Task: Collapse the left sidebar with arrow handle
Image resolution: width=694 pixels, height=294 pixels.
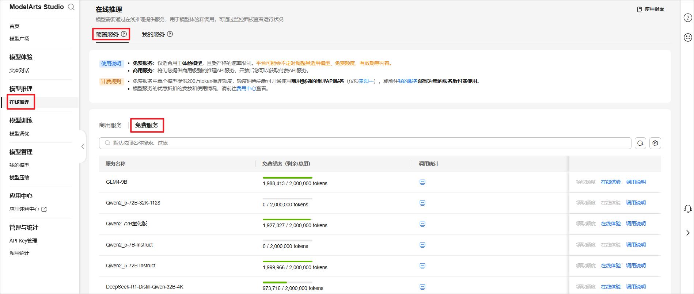Action: pos(83,146)
